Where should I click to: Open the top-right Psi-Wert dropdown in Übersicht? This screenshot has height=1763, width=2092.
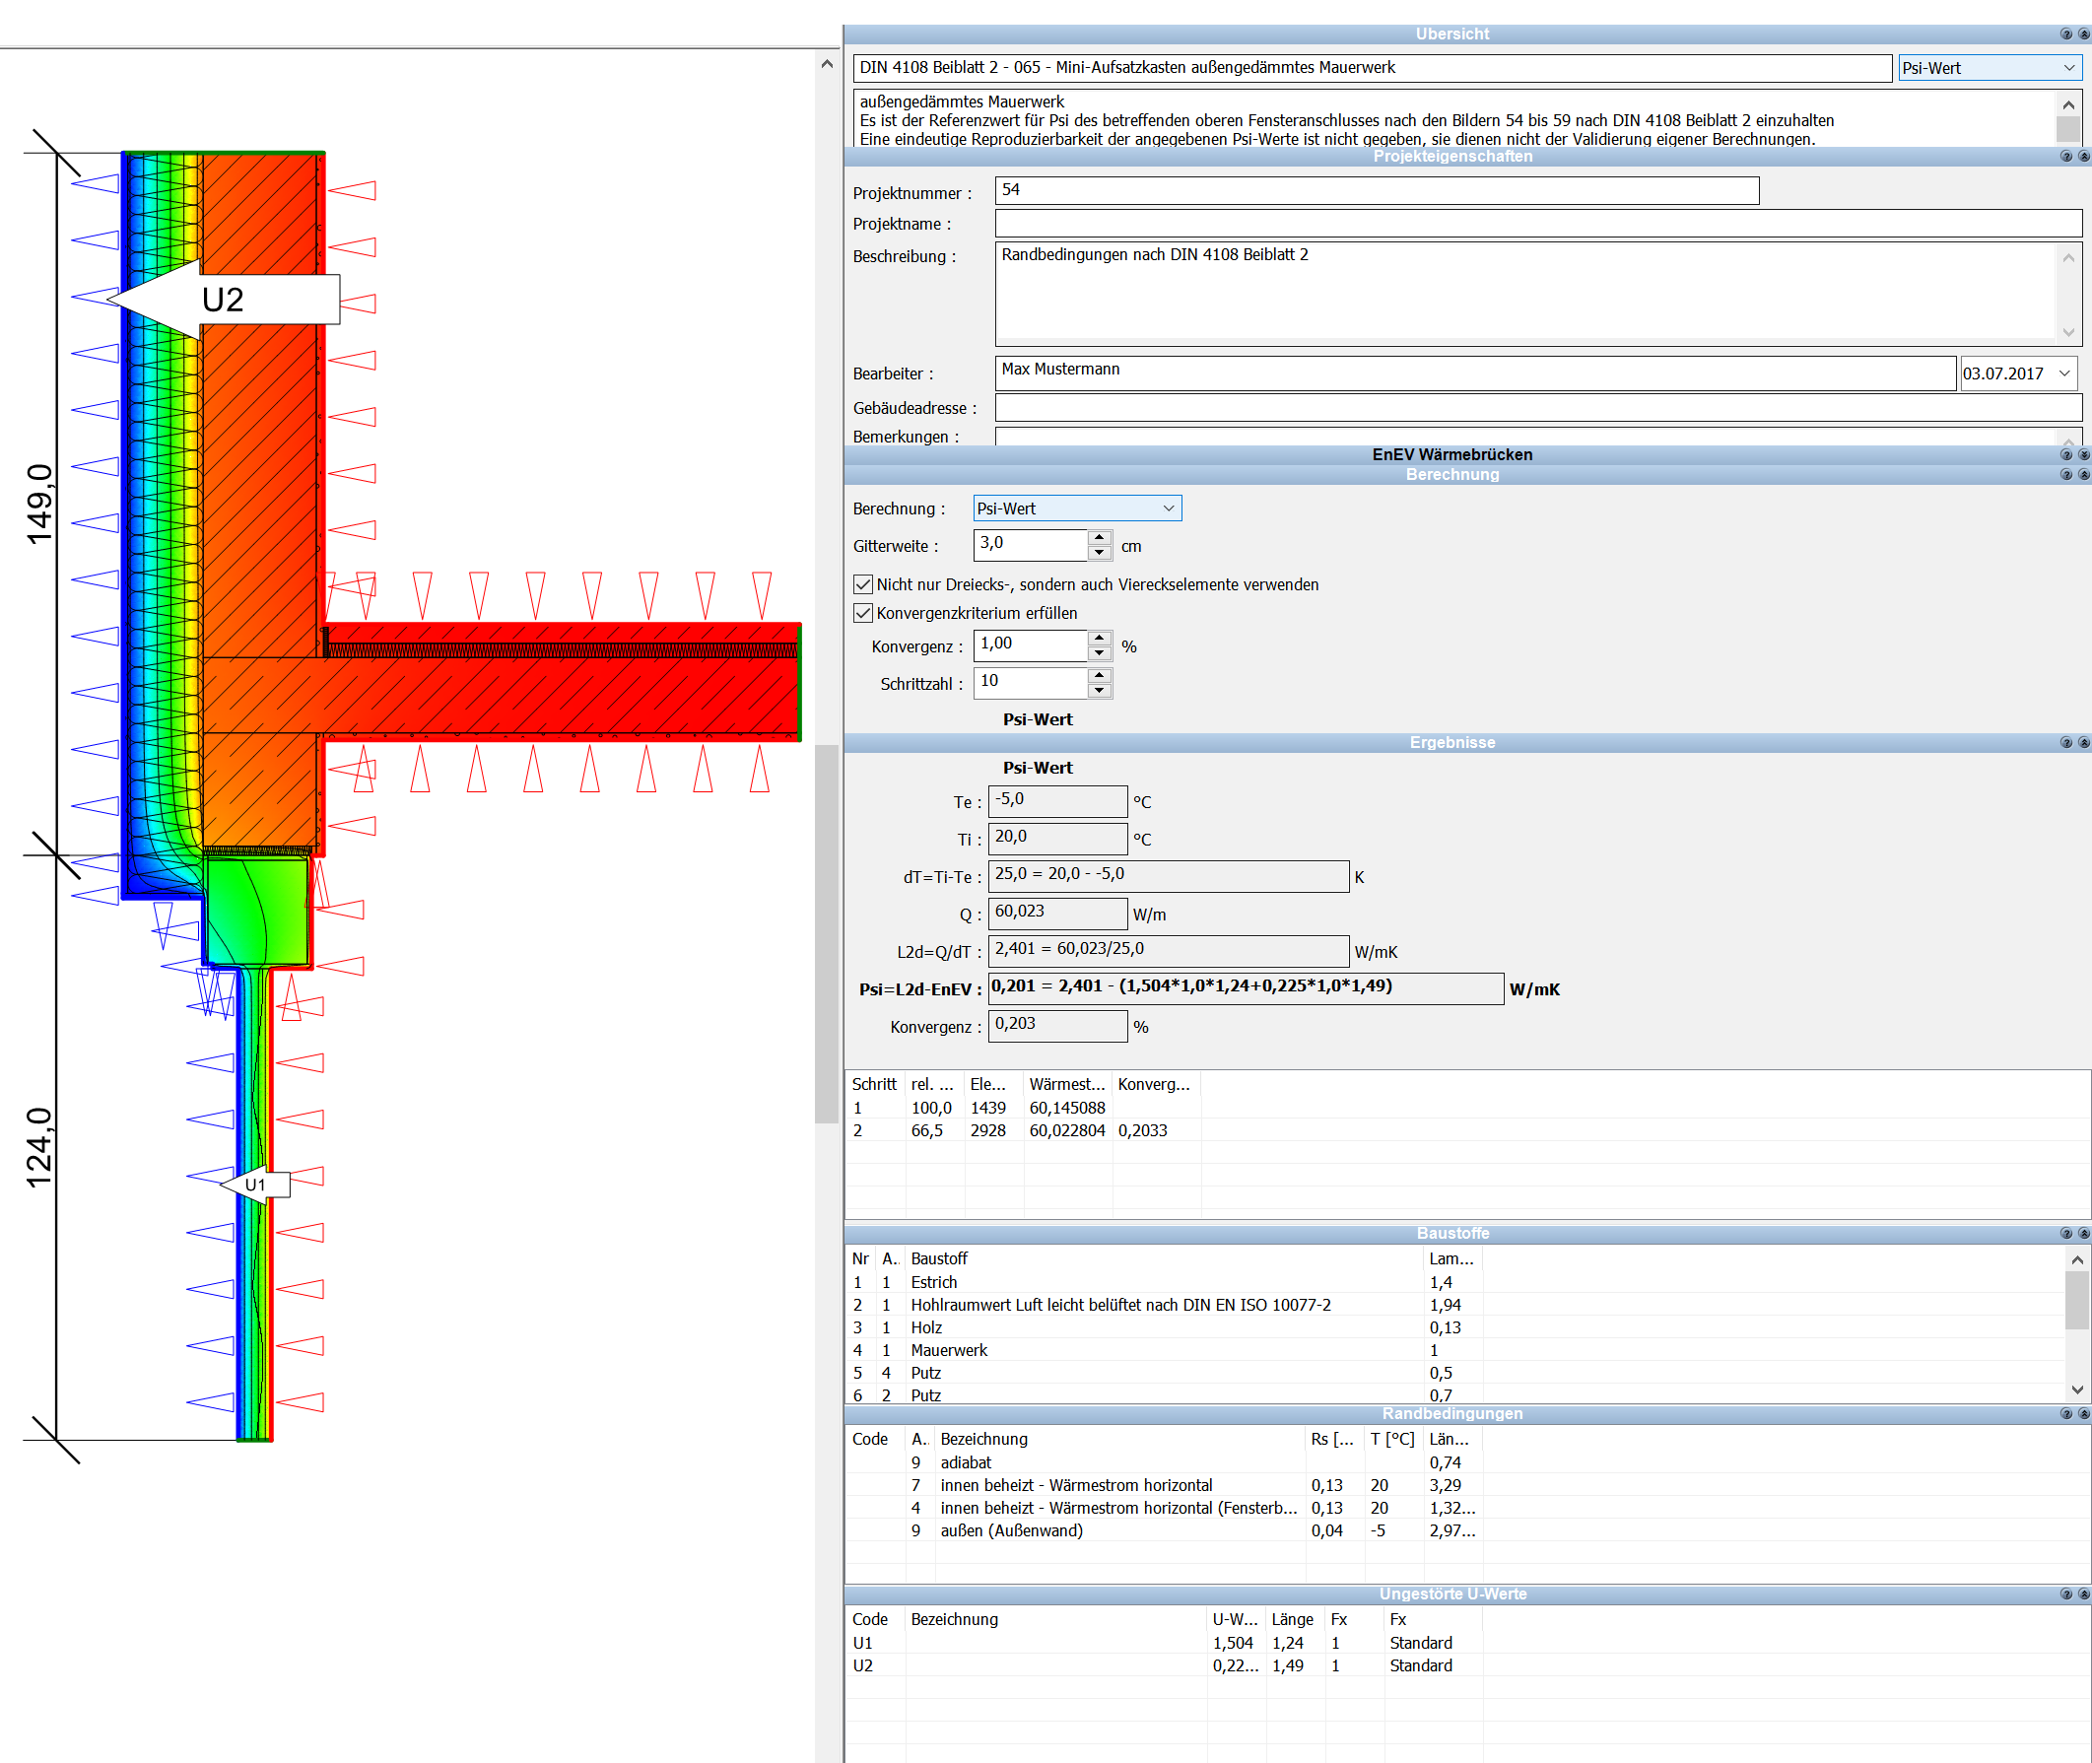point(1990,68)
